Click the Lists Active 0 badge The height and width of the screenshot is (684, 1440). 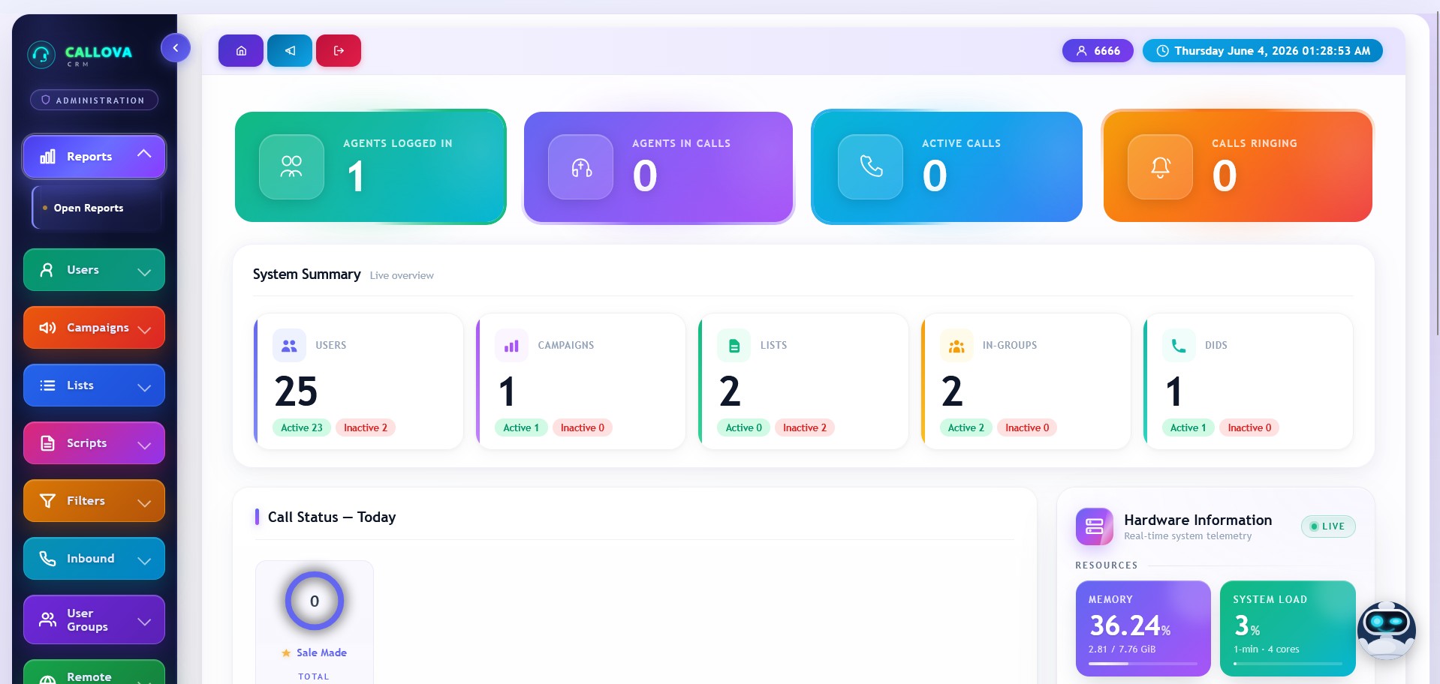[744, 427]
